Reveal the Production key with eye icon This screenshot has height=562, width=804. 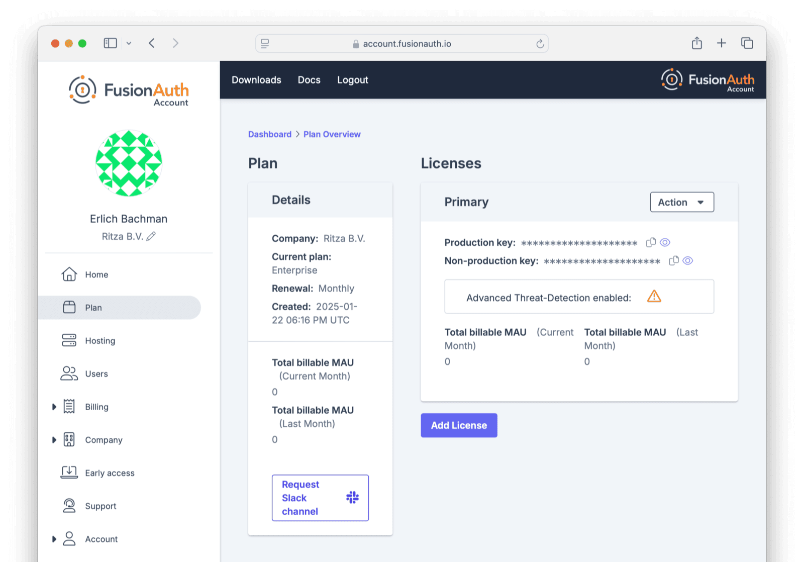click(665, 242)
